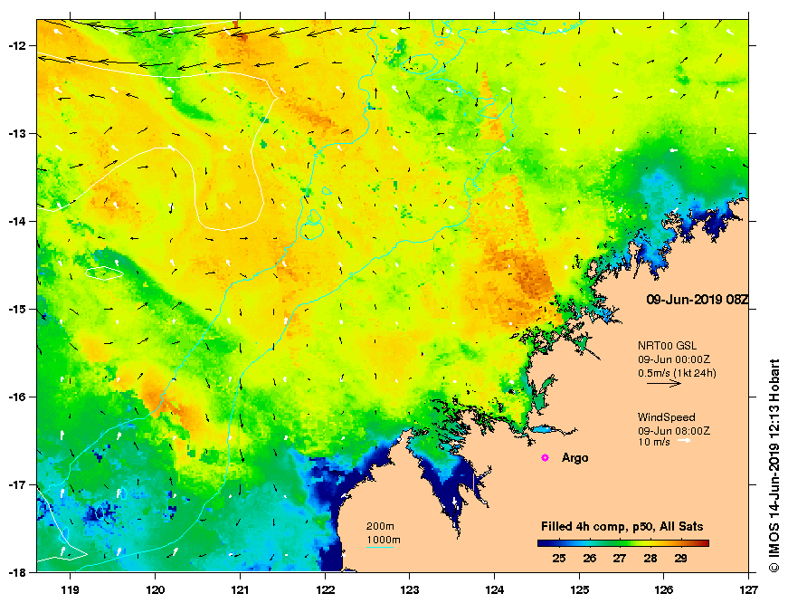Viewport: 788px width, 603px height.
Task: Click the 26 tick on the color bar
Action: [x=590, y=559]
